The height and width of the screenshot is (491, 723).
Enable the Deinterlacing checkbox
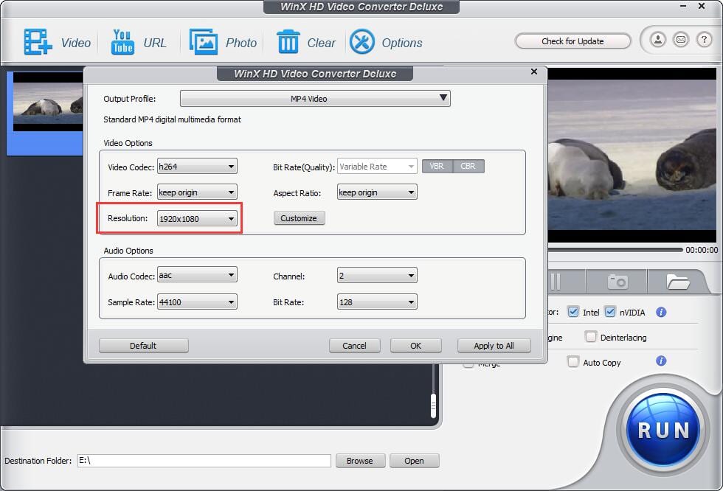coord(590,337)
